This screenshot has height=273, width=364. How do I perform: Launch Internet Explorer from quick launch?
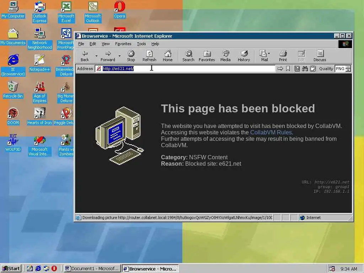38,269
